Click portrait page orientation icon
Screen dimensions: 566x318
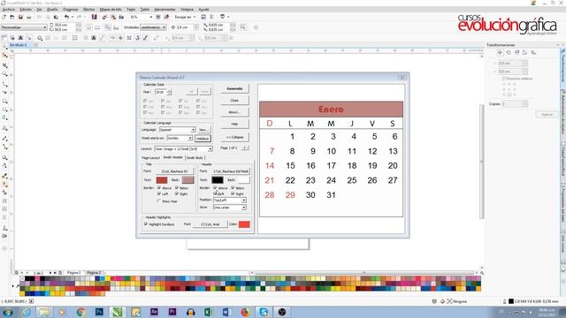pos(89,27)
